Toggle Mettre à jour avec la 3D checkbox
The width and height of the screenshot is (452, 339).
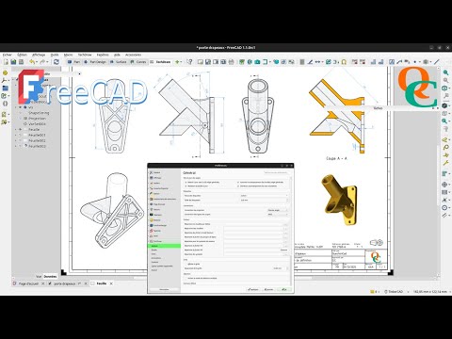(186, 182)
